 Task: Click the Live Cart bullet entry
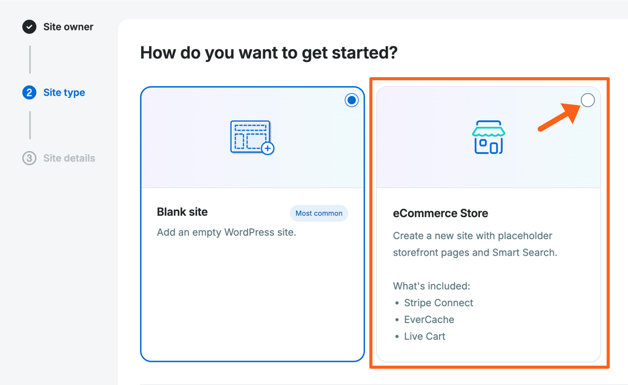click(424, 336)
